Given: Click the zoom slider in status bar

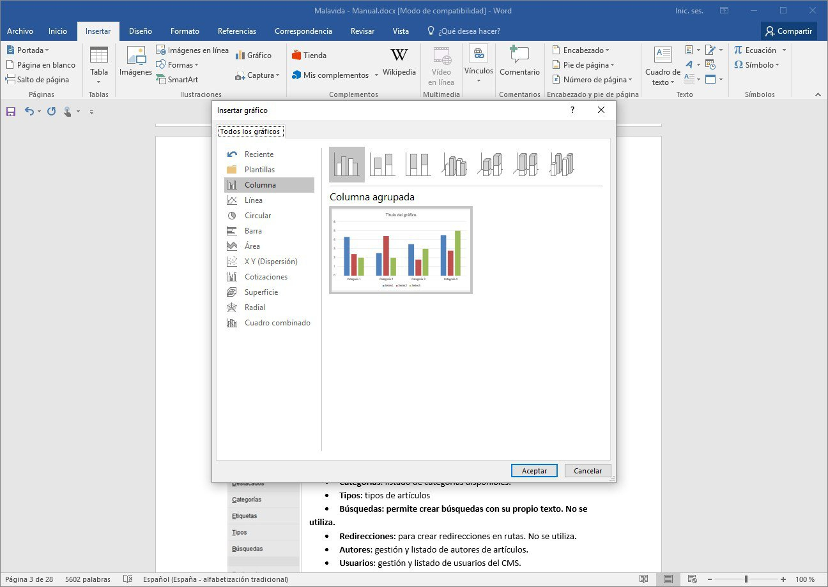Looking at the screenshot, I should pos(746,579).
